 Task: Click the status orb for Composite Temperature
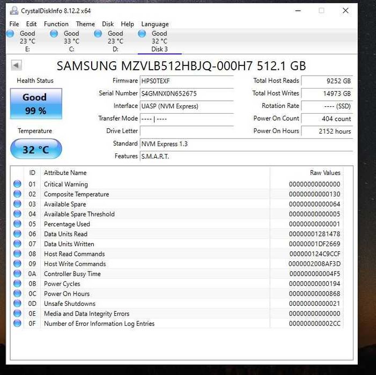(x=17, y=194)
